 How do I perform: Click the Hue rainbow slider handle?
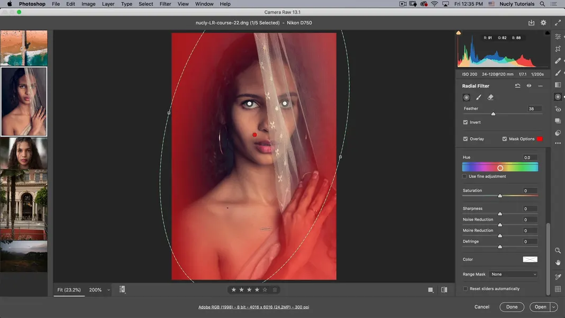coord(500,168)
